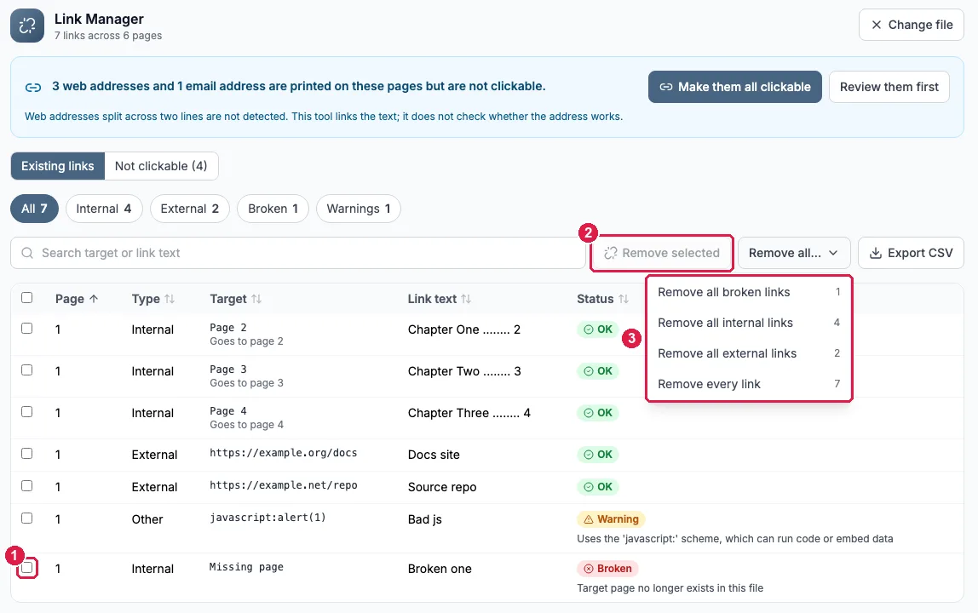Screen dimensions: 978x613
Task: Toggle the select-all header checkbox
Action: [26, 297]
